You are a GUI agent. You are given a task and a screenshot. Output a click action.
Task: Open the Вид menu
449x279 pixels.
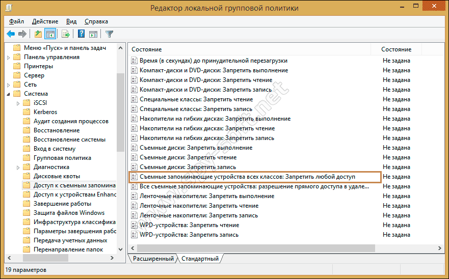click(x=71, y=21)
